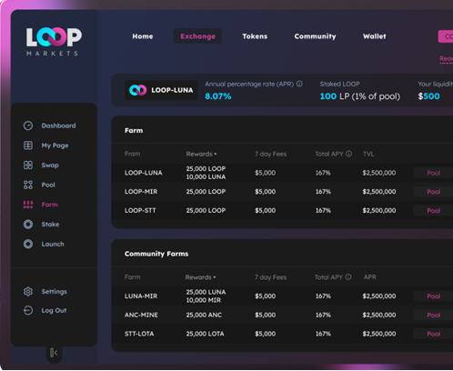Click the LOOP-MIR farm row name
The image size is (453, 371).
pos(141,192)
